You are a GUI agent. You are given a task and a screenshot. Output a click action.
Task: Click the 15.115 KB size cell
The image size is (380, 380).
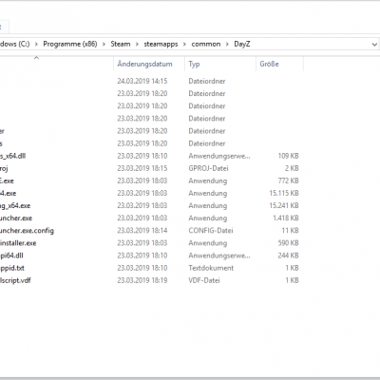[x=284, y=193]
